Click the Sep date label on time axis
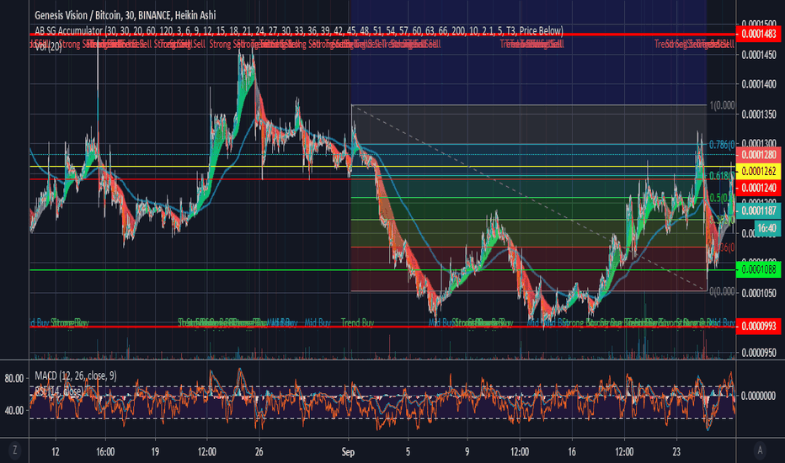785x463 pixels. [x=349, y=452]
